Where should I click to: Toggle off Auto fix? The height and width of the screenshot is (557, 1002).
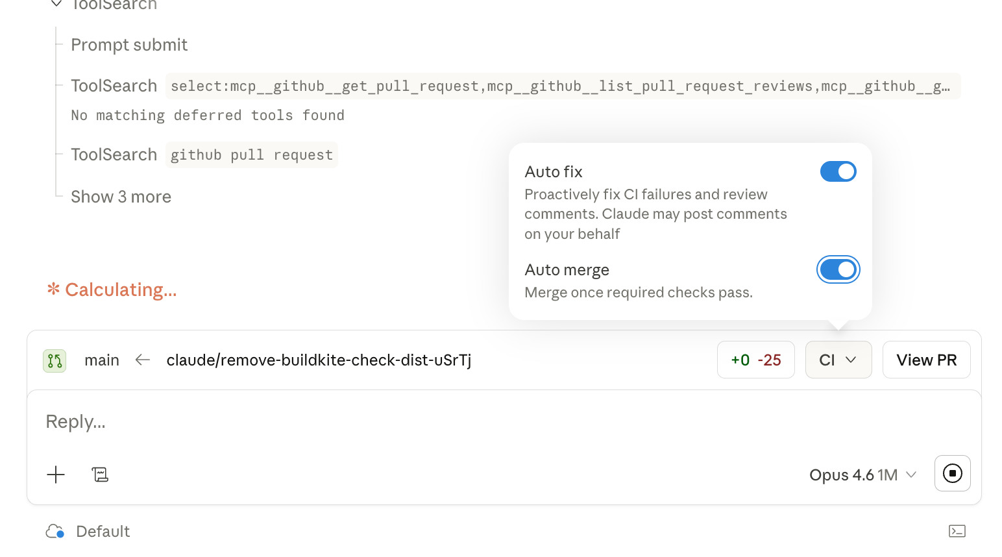tap(838, 171)
